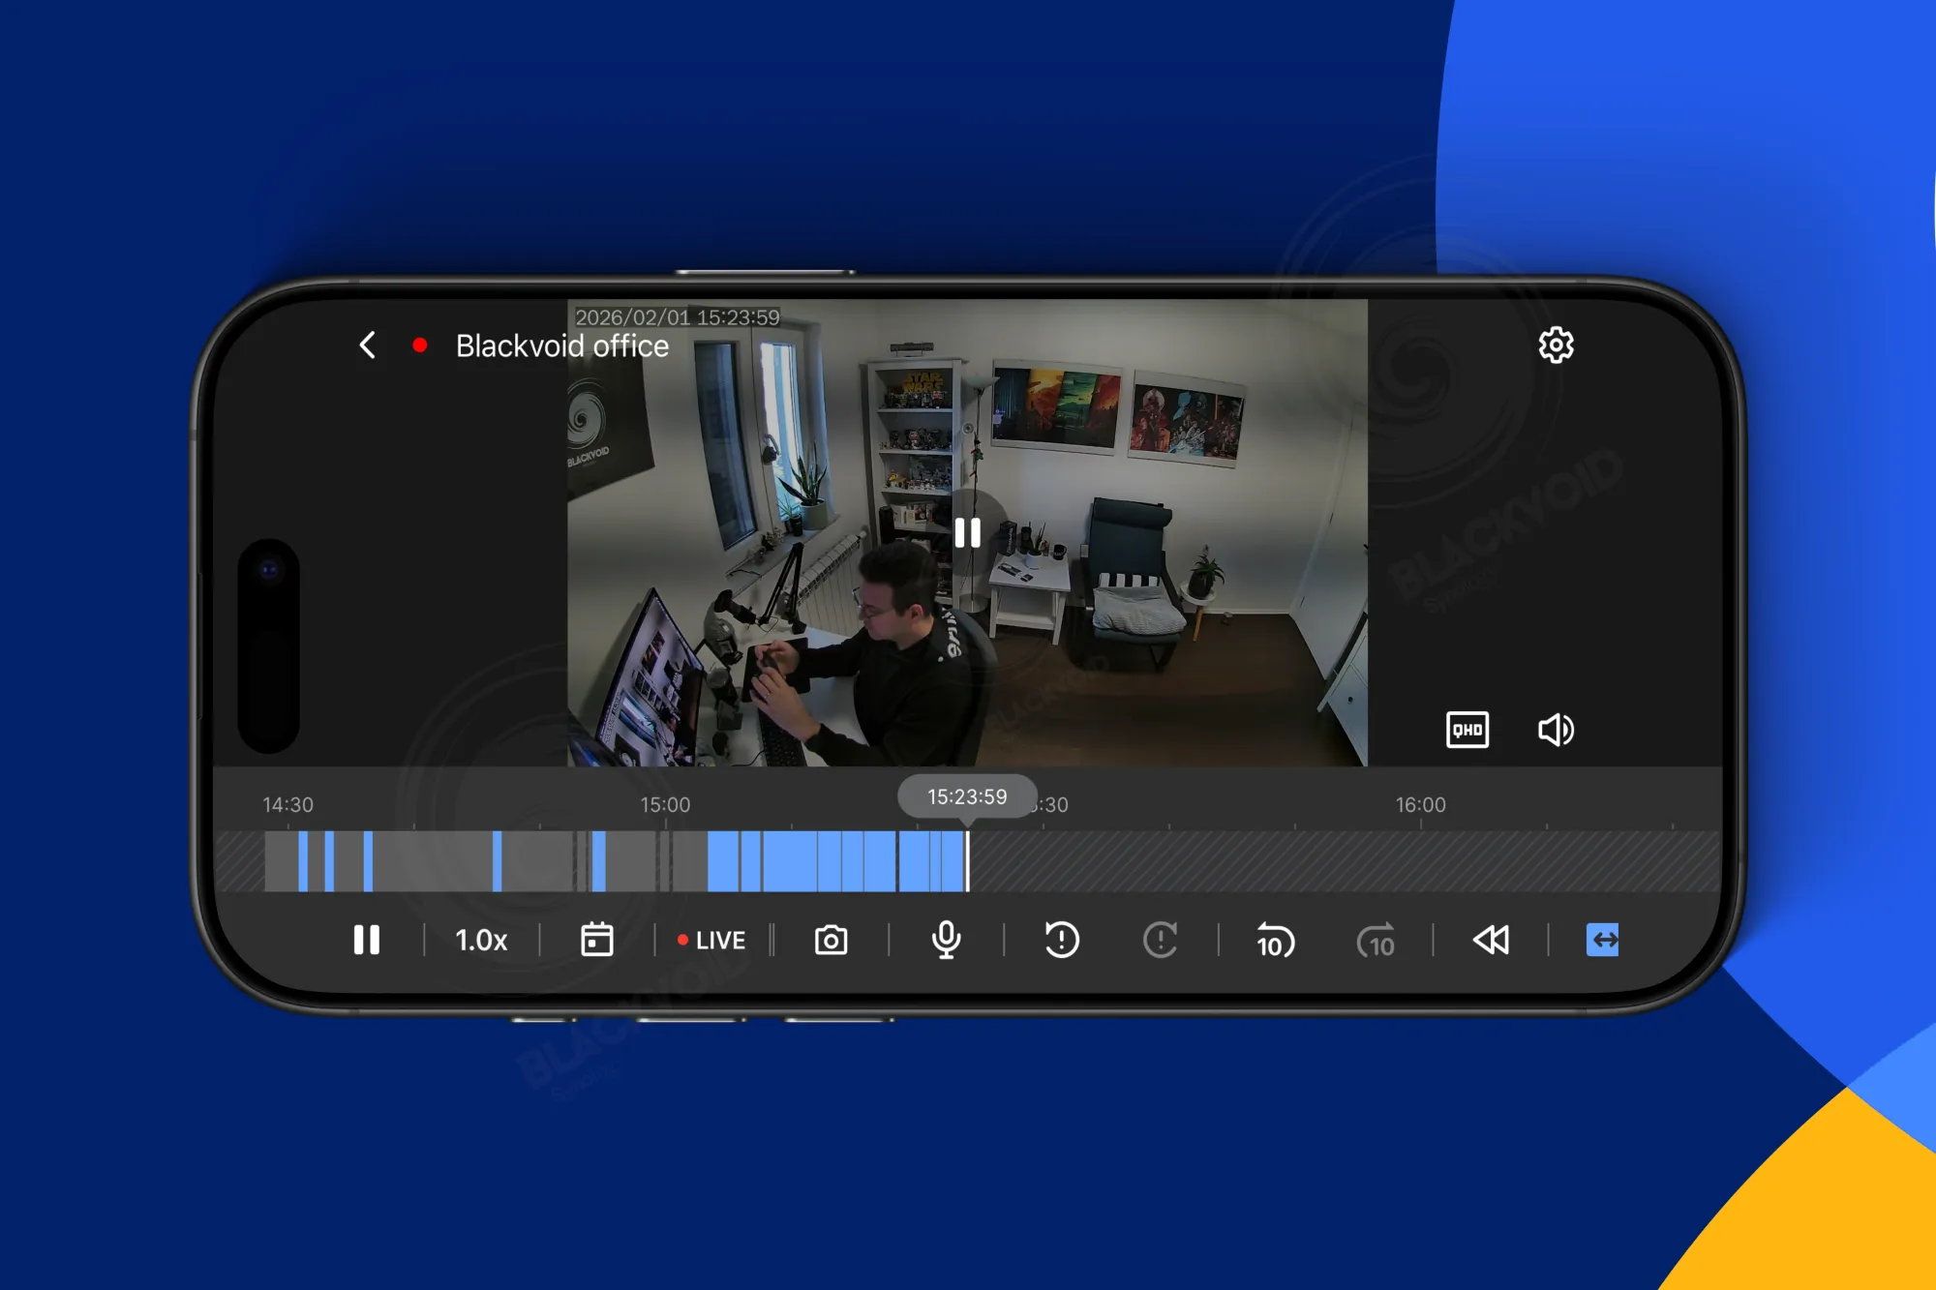Take a camera snapshot
The width and height of the screenshot is (1936, 1290).
tap(831, 940)
